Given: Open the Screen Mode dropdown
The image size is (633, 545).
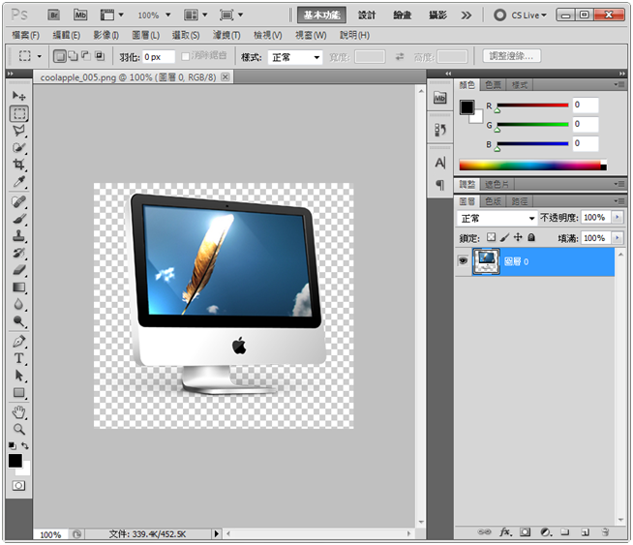Looking at the screenshot, I should click(231, 15).
